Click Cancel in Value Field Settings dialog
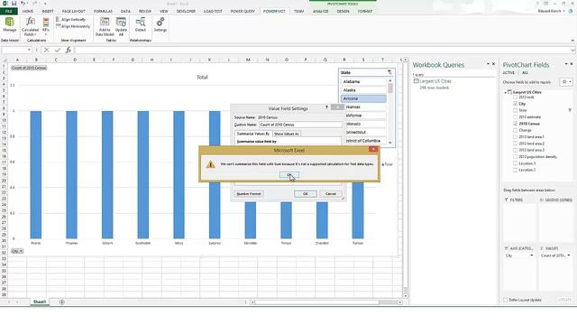577x325 pixels. pos(331,194)
